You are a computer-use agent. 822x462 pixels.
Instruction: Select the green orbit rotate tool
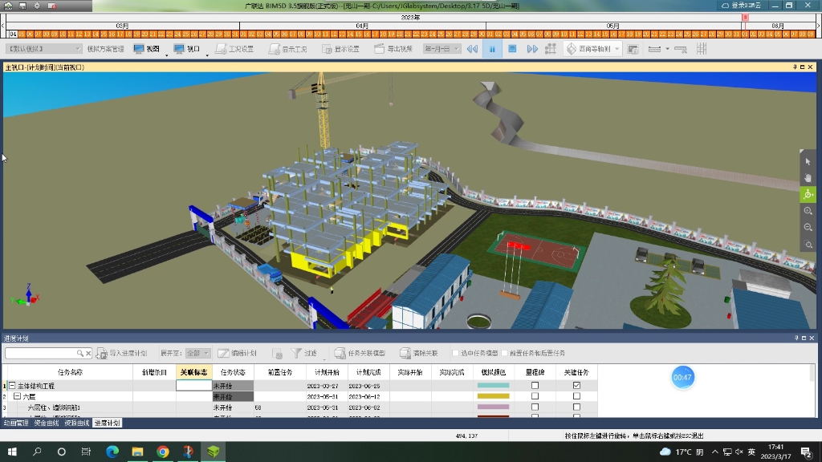[808, 194]
